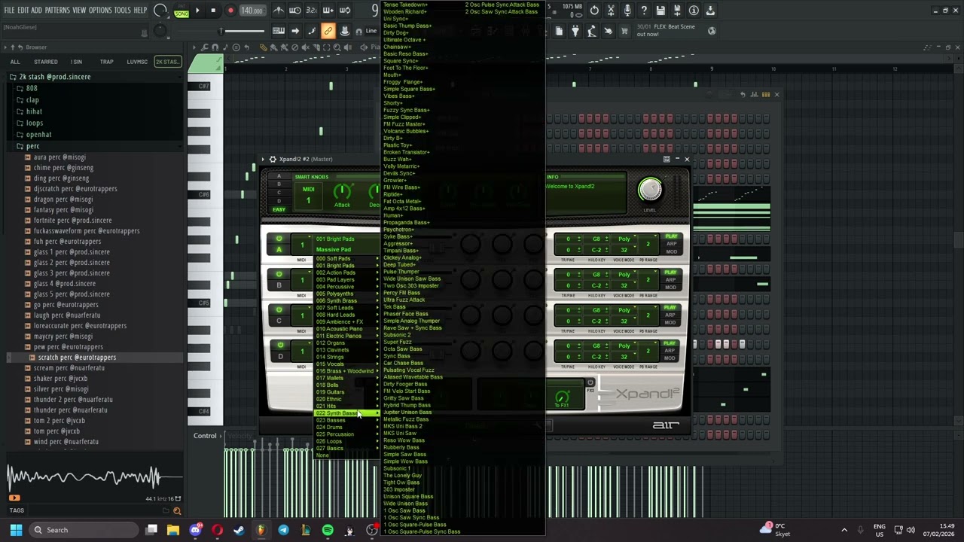964x542 pixels.
Task: Open the plugin picker plug icon
Action: coord(575,31)
